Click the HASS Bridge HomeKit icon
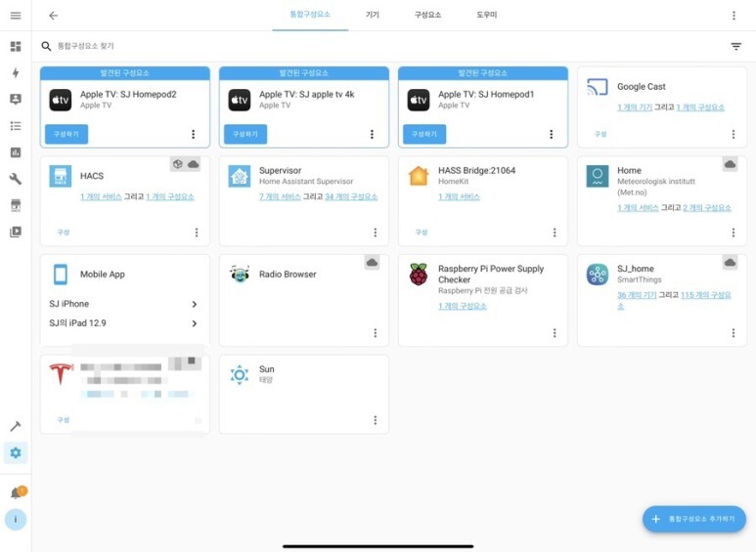Screen dimensions: 756x552 [x=419, y=176]
